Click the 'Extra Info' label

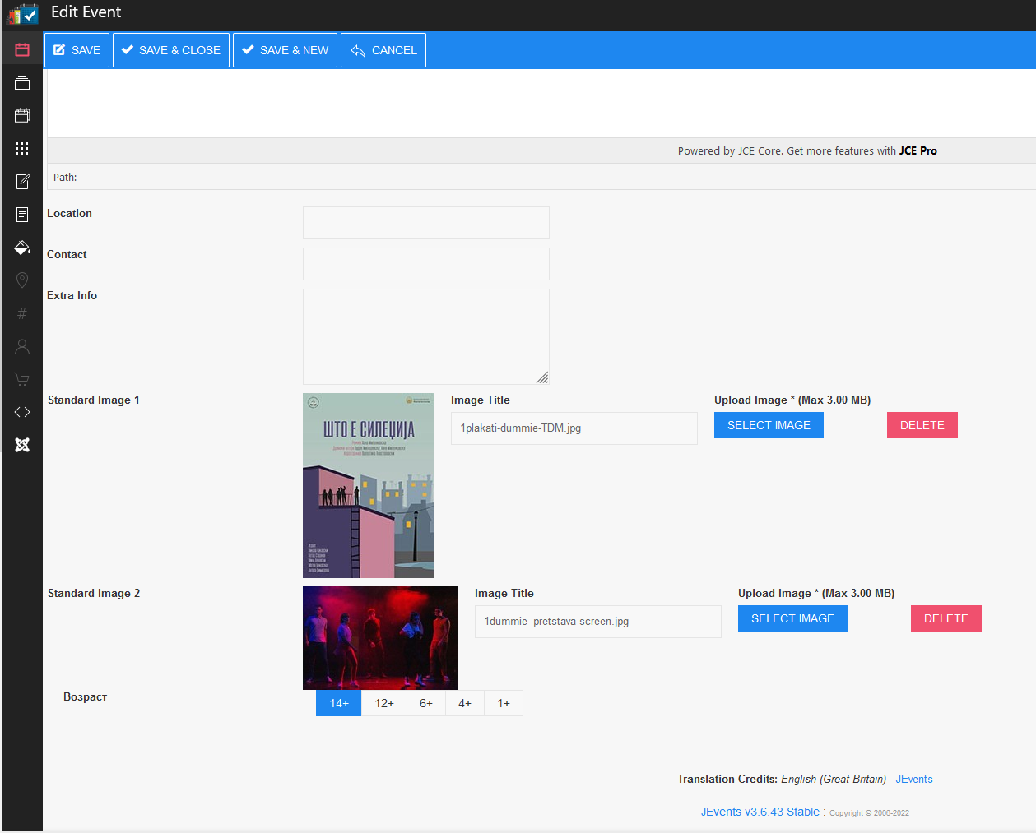pyautogui.click(x=72, y=295)
